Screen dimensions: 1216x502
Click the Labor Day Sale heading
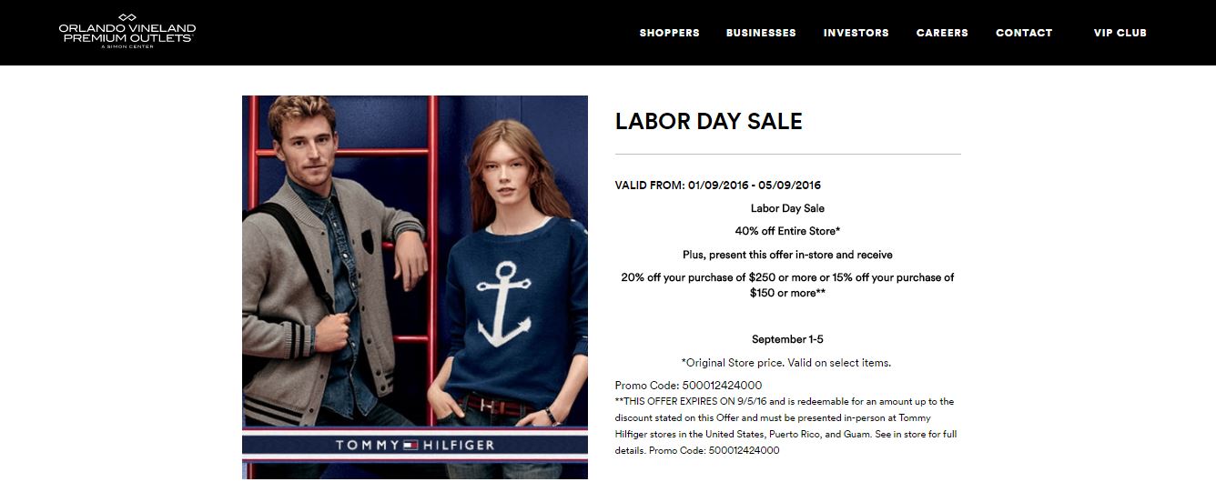[708, 122]
